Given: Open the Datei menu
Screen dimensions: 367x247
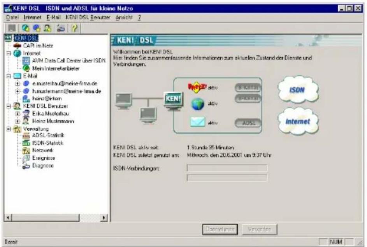Looking at the screenshot, I should (x=12, y=18).
